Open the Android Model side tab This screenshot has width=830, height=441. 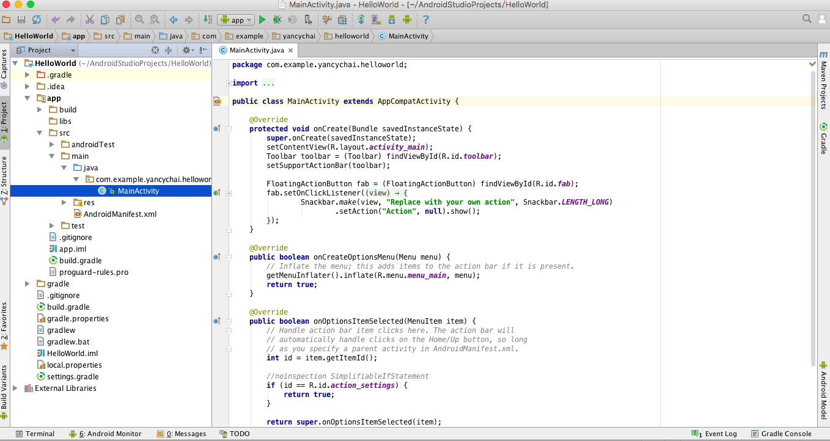click(823, 389)
